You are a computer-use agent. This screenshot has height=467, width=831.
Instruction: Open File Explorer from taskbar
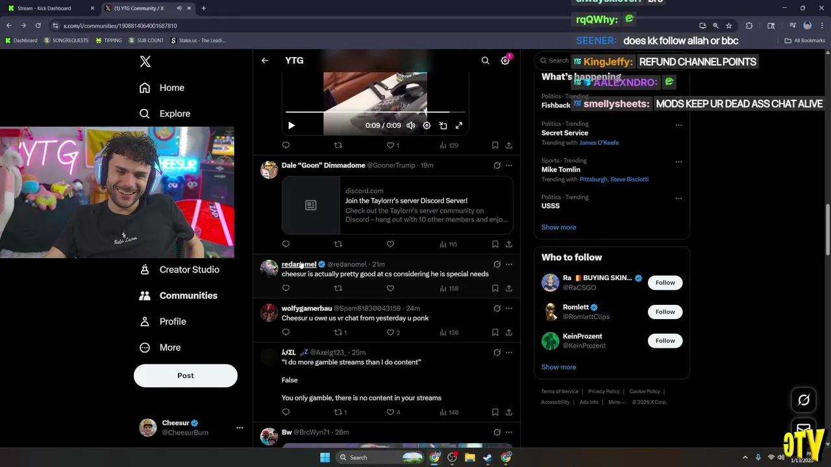tap(469, 457)
